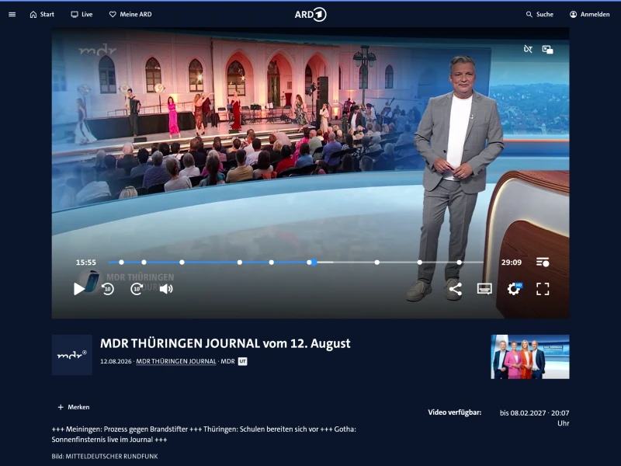This screenshot has width=621, height=466.
Task: Jump to the eighth chapter marker
Action: (x=420, y=263)
